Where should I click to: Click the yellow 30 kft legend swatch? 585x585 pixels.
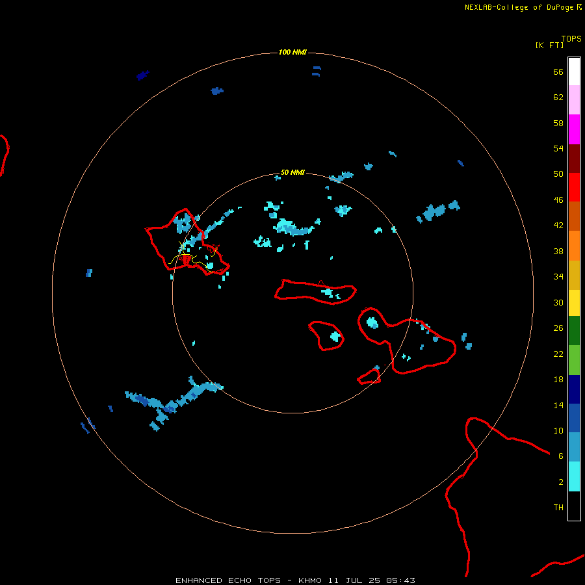coord(574,303)
